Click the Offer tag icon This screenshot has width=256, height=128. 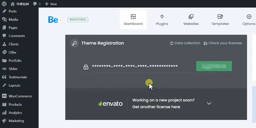pos(4,52)
